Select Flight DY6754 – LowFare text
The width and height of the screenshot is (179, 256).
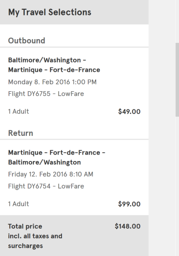(46, 186)
